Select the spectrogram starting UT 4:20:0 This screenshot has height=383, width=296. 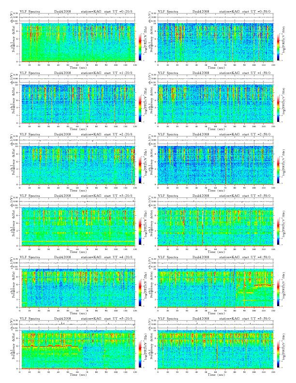click(x=78, y=288)
